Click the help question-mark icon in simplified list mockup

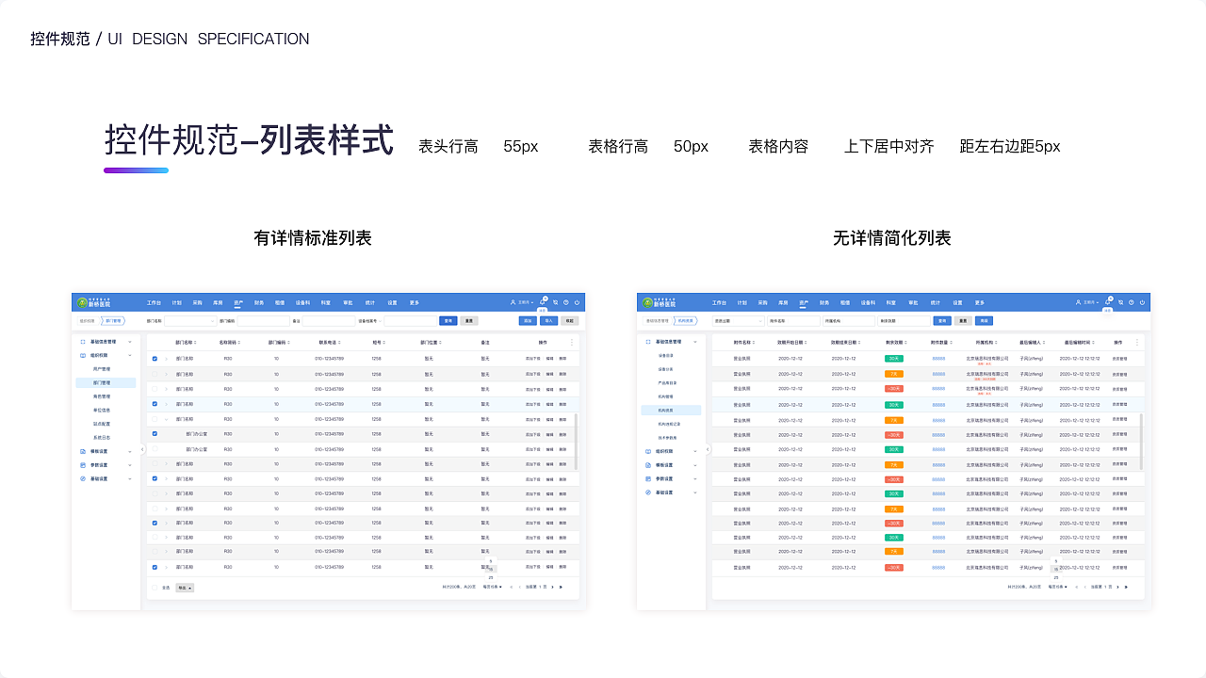(x=1131, y=302)
